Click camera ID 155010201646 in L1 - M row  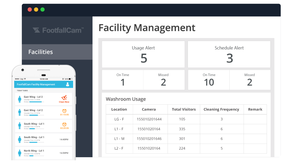point(149,139)
